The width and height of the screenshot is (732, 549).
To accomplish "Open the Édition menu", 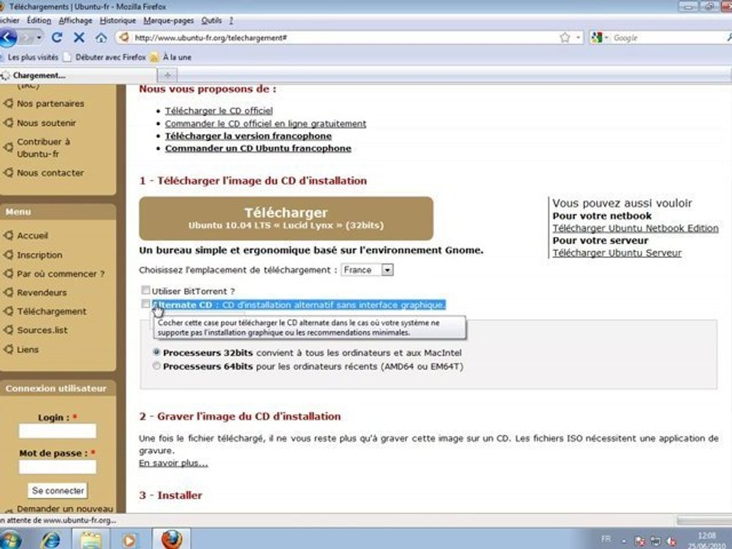I will pos(39,21).
